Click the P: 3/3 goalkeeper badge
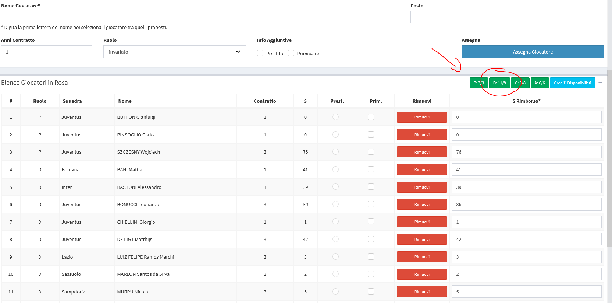Image resolution: width=612 pixels, height=303 pixels. (478, 83)
